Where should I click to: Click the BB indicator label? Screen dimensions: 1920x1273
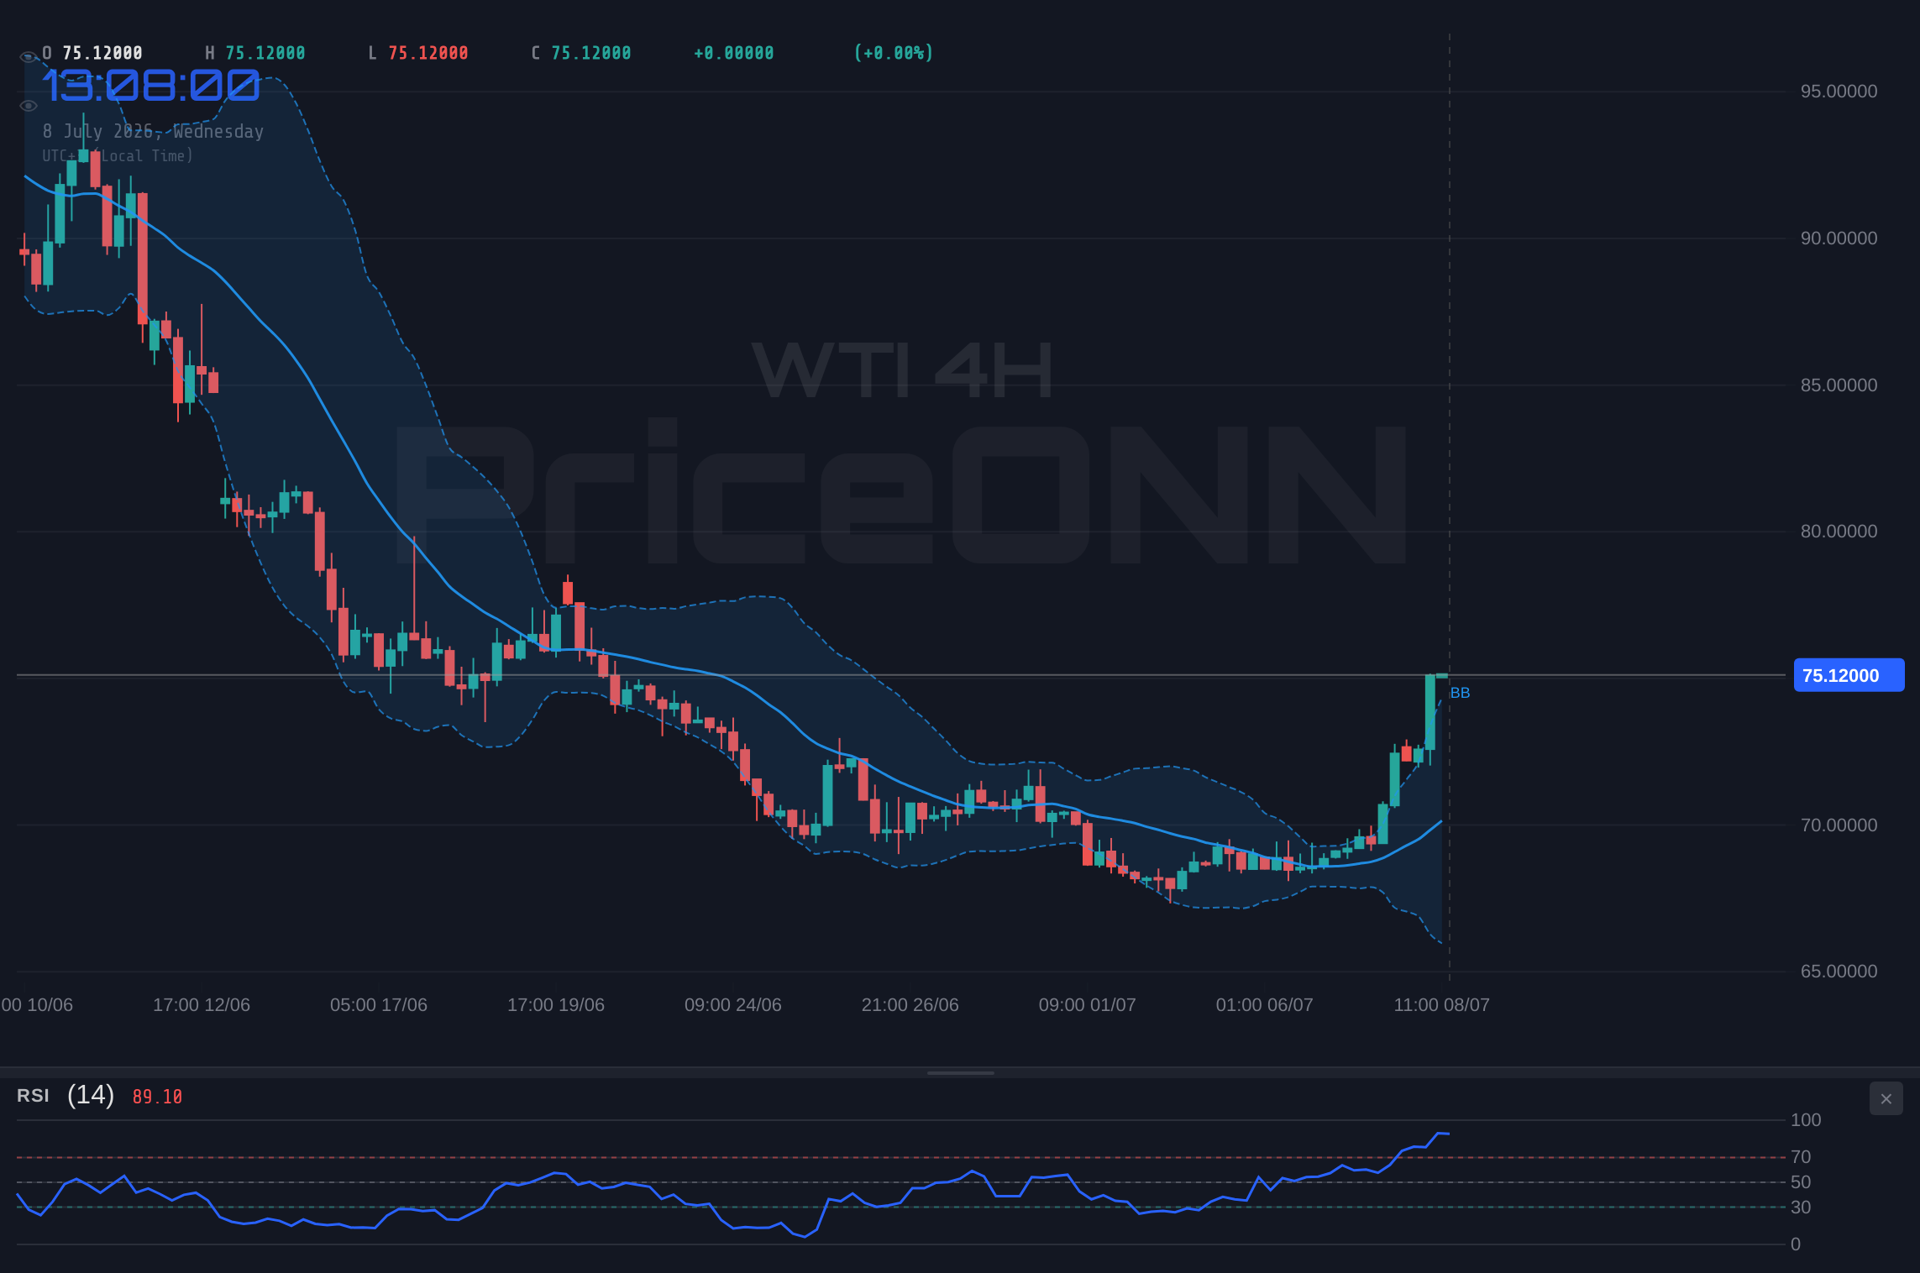click(1460, 693)
